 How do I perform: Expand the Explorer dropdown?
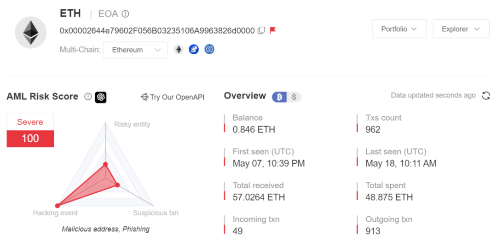point(461,29)
